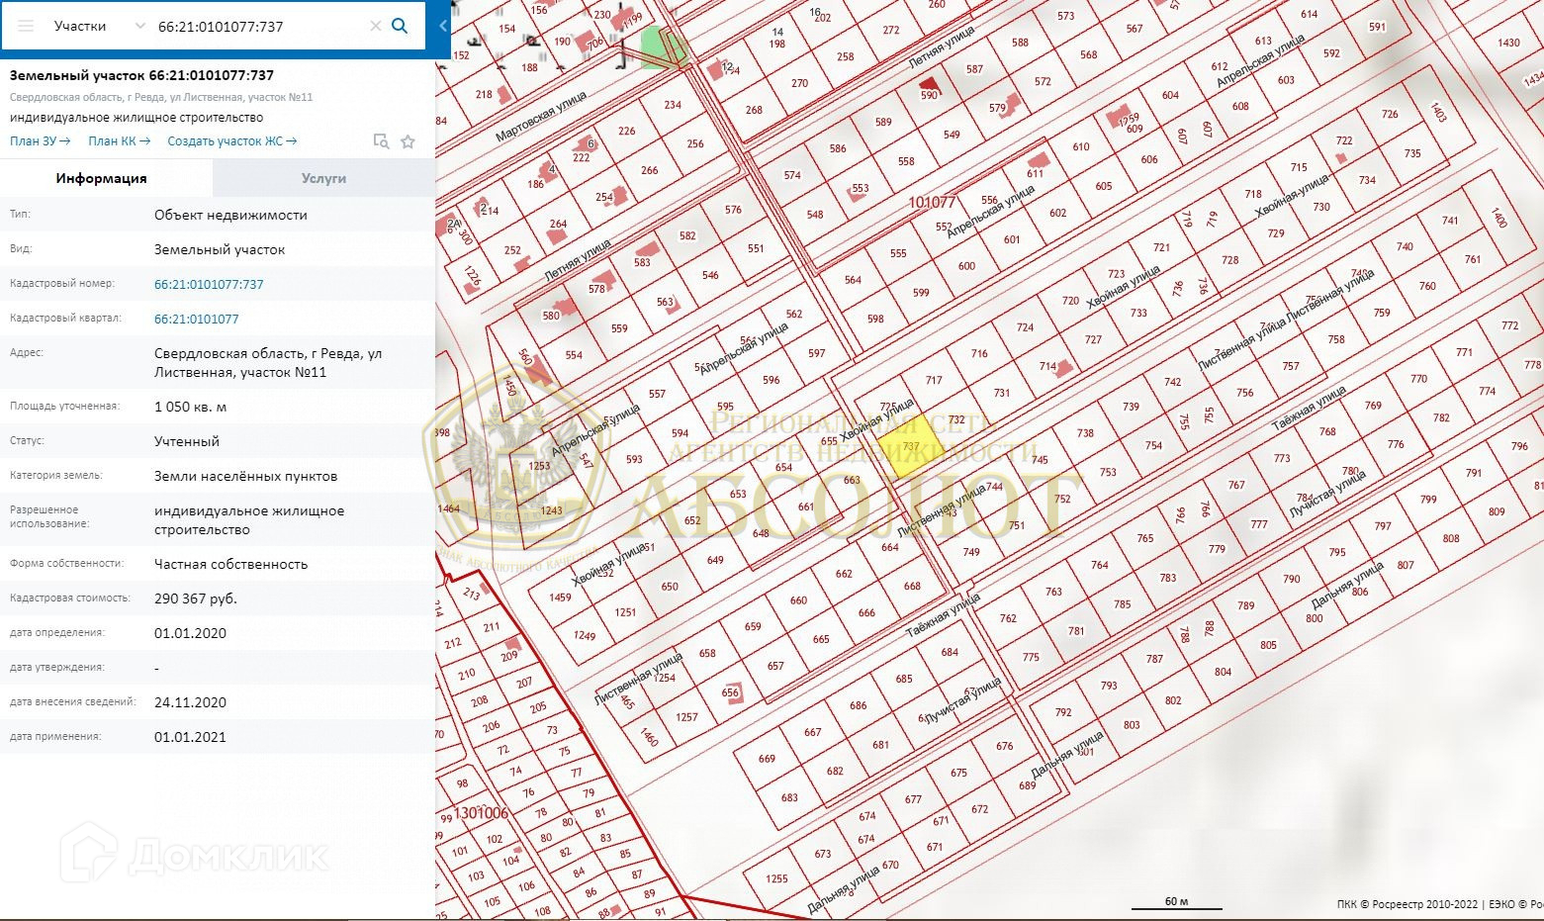Collapse the side panel using the header arrow

(x=442, y=27)
